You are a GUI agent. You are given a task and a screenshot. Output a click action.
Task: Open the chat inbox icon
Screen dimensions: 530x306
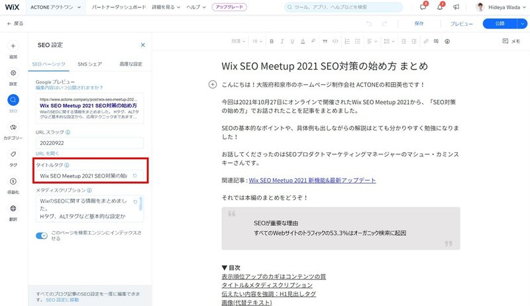tap(423, 7)
